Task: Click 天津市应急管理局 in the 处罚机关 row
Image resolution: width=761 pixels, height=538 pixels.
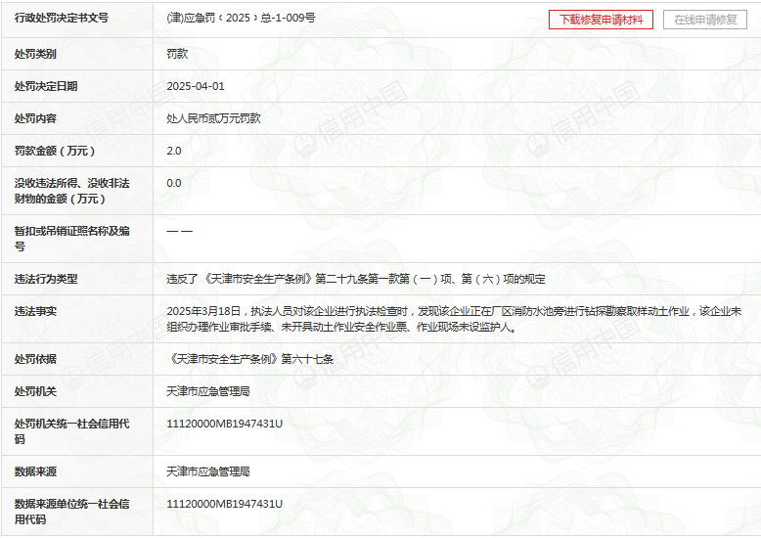Action: [x=208, y=391]
